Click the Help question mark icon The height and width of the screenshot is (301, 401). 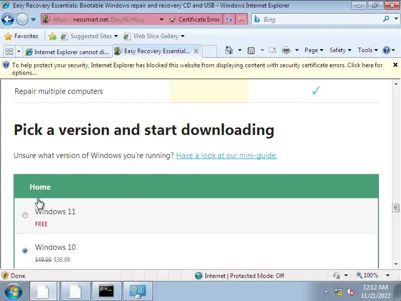(386, 50)
